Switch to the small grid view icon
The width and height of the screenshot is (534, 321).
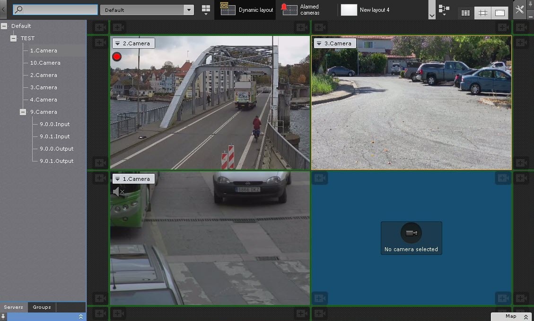coord(465,13)
